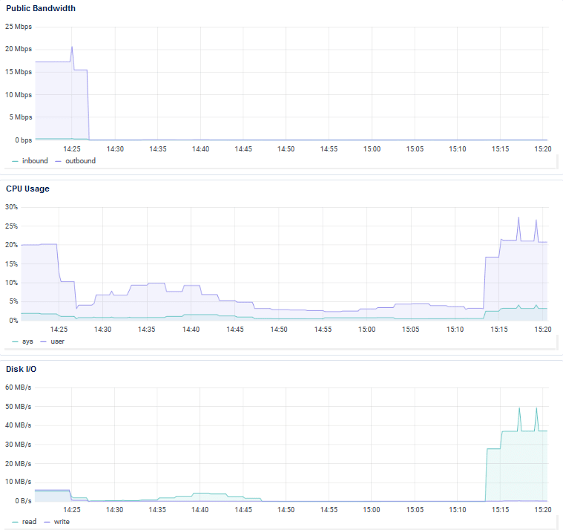Click 14:45 on the Disk I/O time axis
563x530 pixels.
(x=243, y=510)
